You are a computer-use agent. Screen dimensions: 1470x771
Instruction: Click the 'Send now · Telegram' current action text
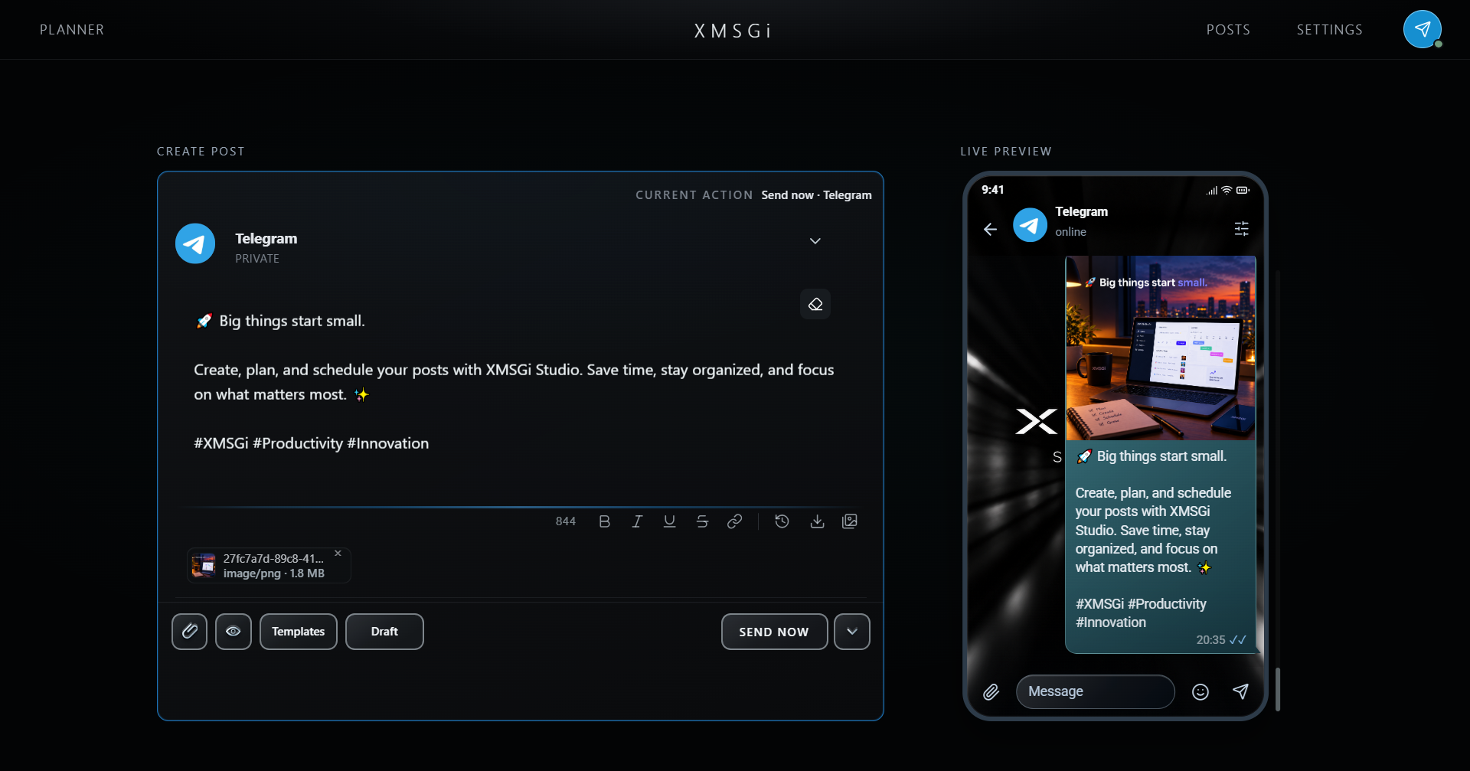[x=816, y=195]
